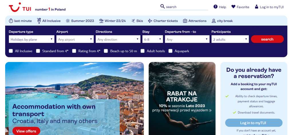Expand the Stay 6-8 dropdown
The height and width of the screenshot is (135, 293).
coord(153,39)
